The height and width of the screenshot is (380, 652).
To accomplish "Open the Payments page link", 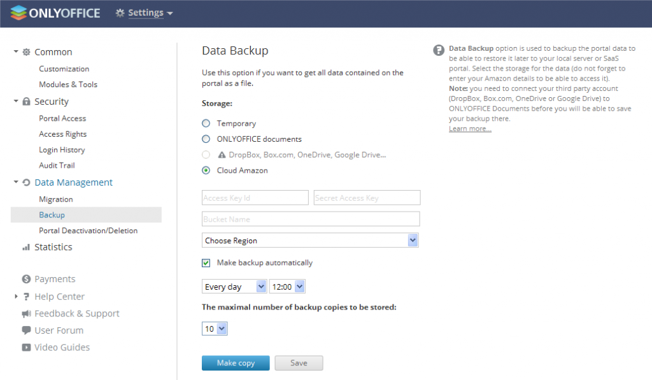I will pos(55,279).
